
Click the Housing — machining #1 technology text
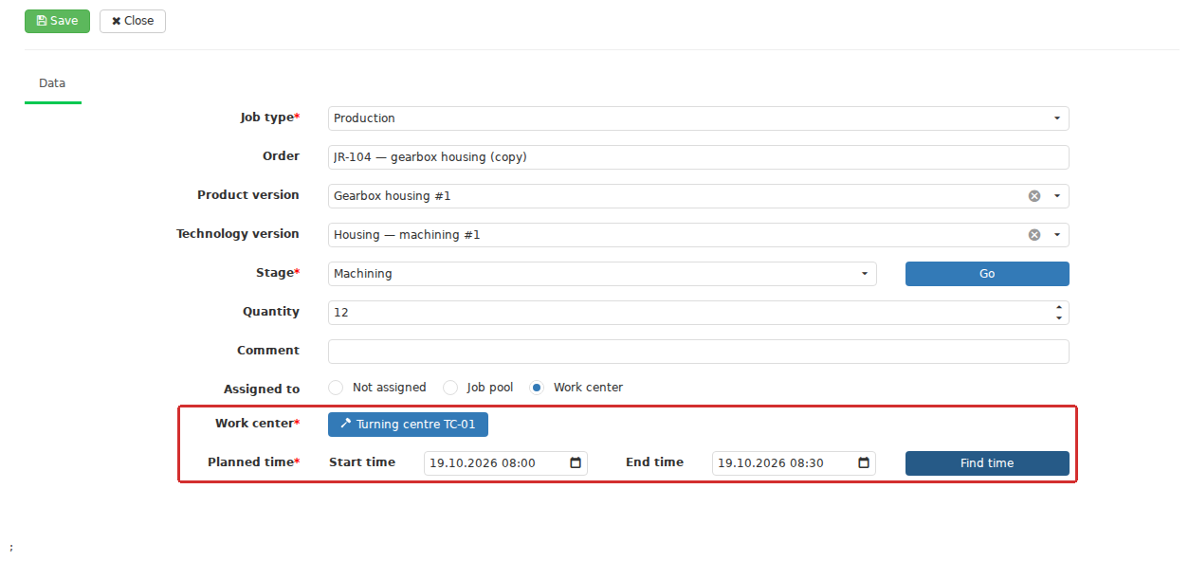(407, 235)
